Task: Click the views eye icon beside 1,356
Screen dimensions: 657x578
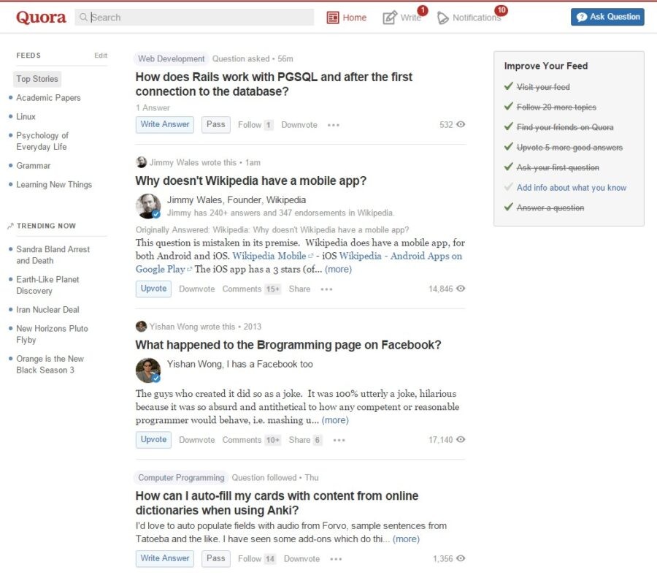Action: pyautogui.click(x=461, y=558)
